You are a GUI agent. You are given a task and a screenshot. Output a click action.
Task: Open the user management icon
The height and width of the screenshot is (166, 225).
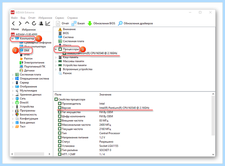pyautogui.click(x=41, y=23)
